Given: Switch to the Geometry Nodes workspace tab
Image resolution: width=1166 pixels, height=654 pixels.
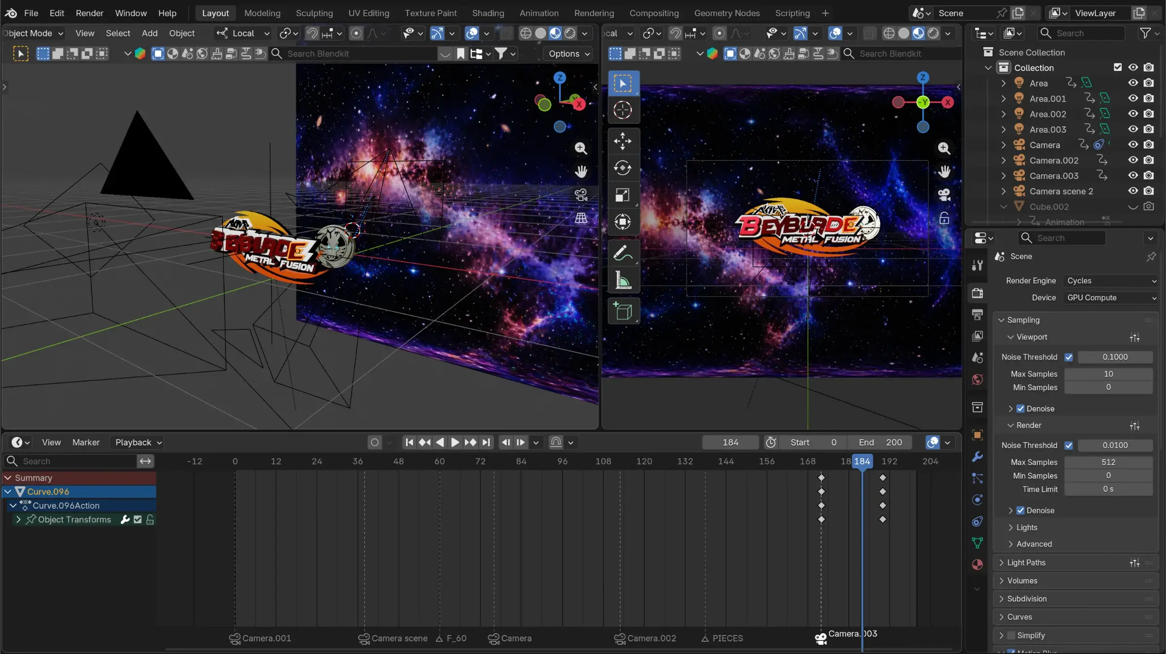Looking at the screenshot, I should click(727, 13).
